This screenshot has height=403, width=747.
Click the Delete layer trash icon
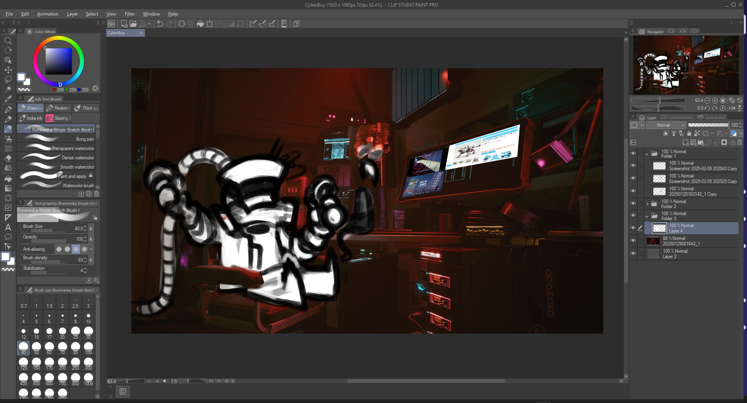740,143
